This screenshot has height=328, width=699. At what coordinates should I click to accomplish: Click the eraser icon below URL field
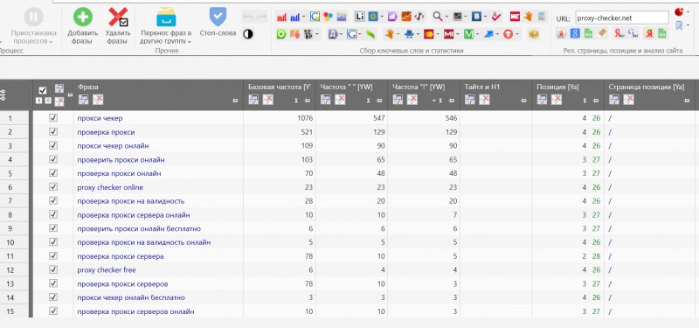tap(602, 33)
